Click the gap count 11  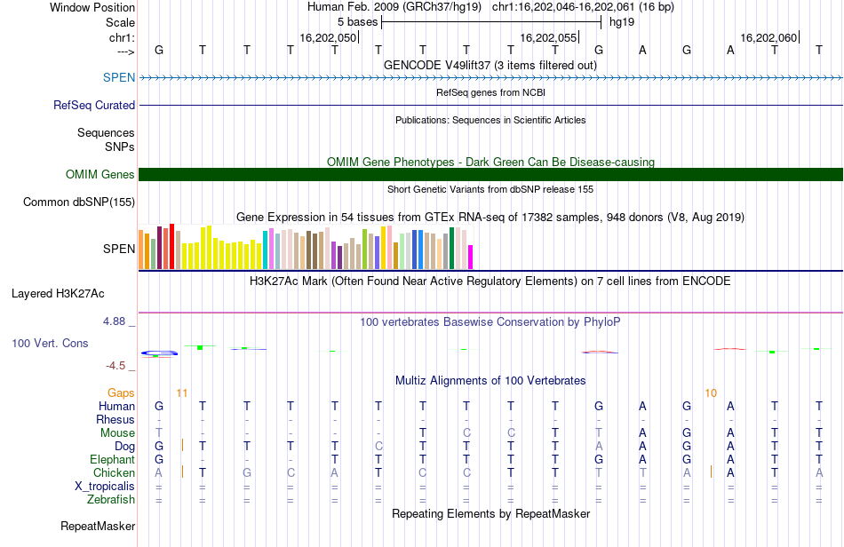coord(182,393)
